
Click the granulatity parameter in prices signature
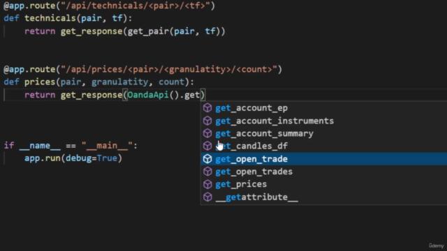[119, 82]
